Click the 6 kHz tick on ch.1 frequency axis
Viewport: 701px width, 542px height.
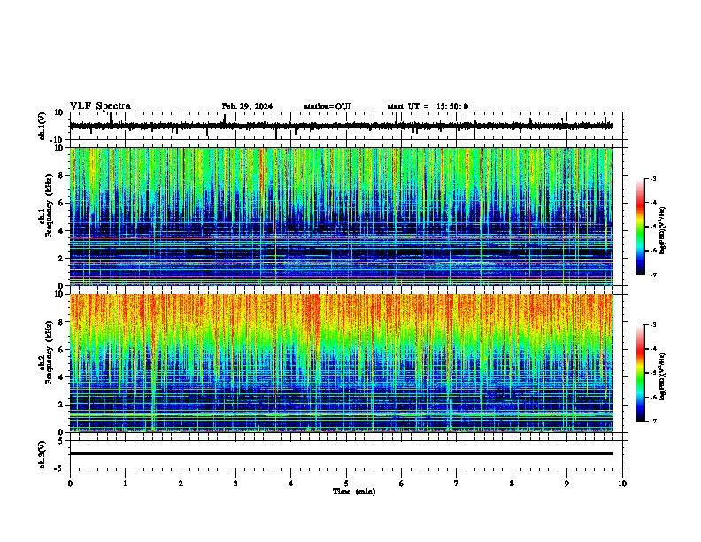click(61, 203)
